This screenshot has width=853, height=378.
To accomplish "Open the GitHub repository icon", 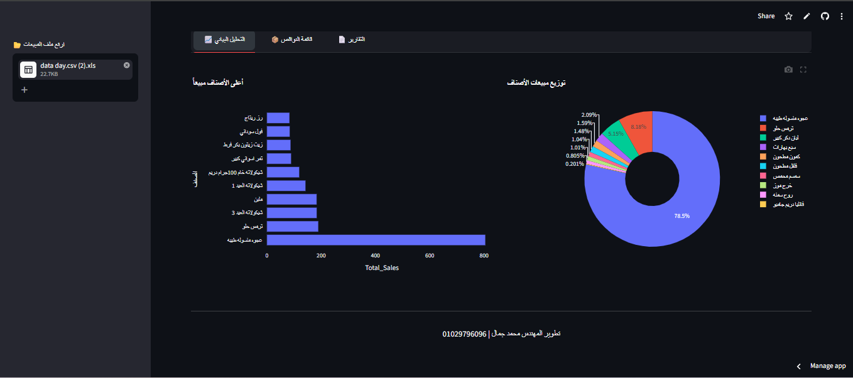I will pos(825,16).
